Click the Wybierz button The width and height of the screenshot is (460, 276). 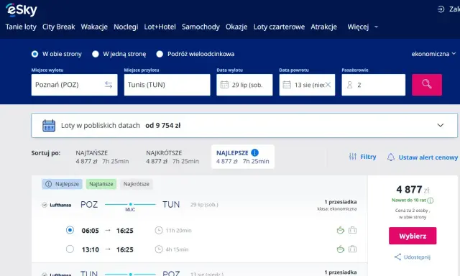coord(413,236)
